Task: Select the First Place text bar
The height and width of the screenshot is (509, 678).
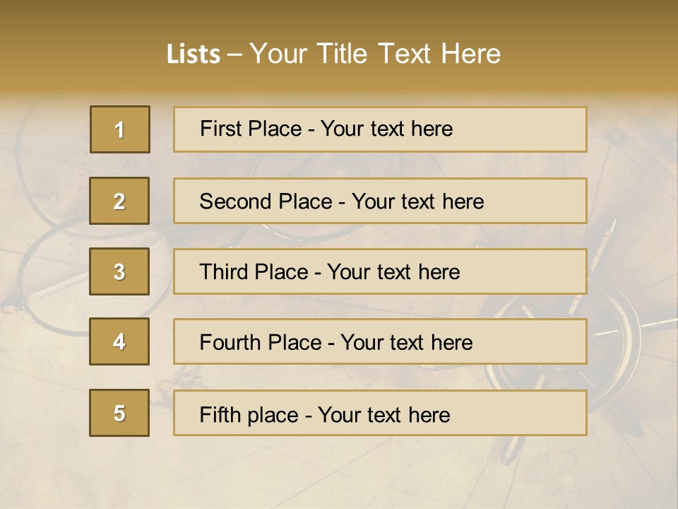Action: click(380, 129)
